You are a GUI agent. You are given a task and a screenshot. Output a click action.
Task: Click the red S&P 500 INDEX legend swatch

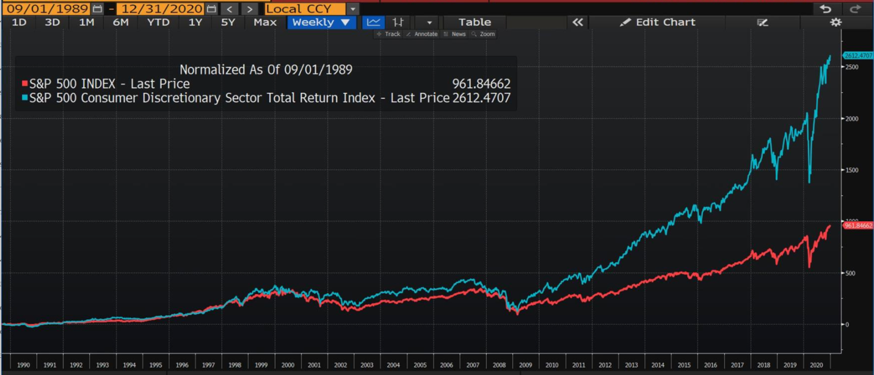25,84
